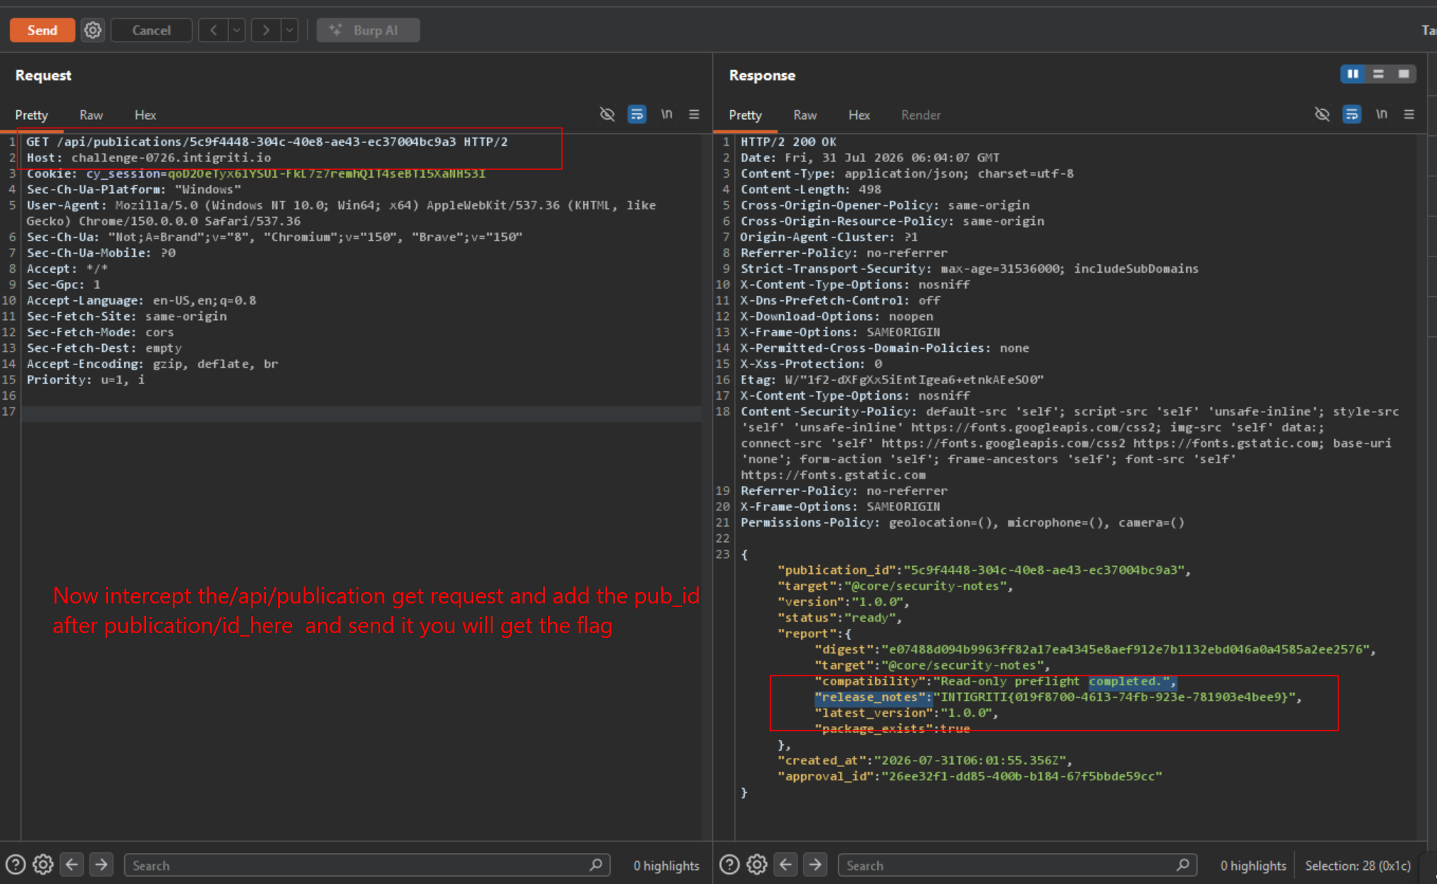Open Repeater request settings gear beside Send

coord(92,30)
